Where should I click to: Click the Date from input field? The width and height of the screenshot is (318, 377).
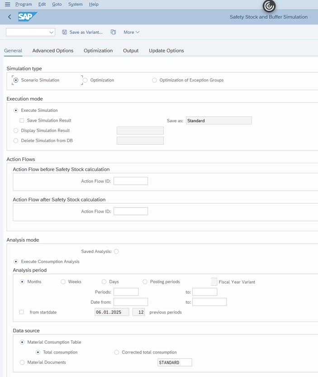(131, 302)
